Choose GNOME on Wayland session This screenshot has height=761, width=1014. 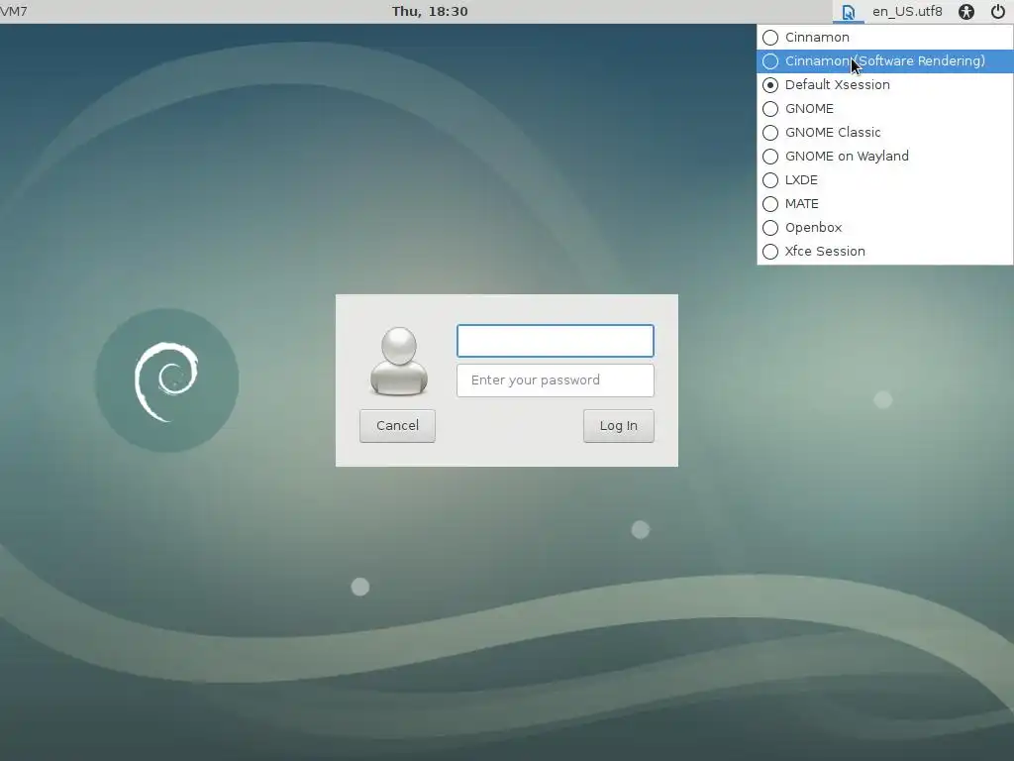(884, 157)
